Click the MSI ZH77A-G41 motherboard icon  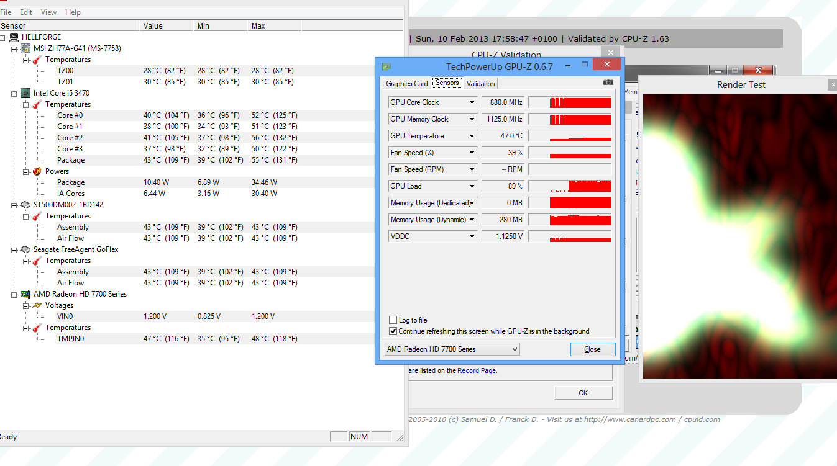[x=26, y=48]
